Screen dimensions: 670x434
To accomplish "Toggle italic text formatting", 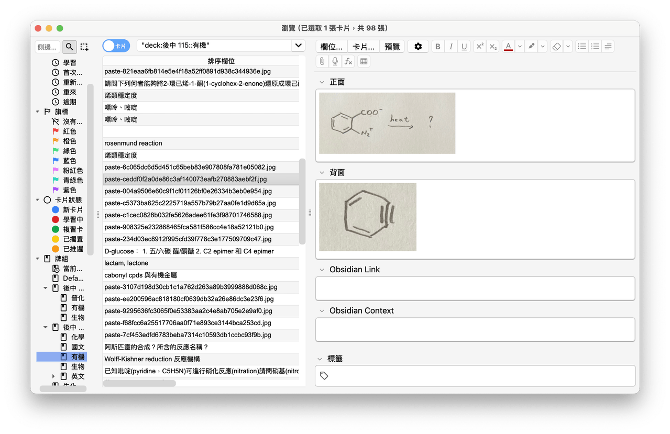I will point(451,47).
